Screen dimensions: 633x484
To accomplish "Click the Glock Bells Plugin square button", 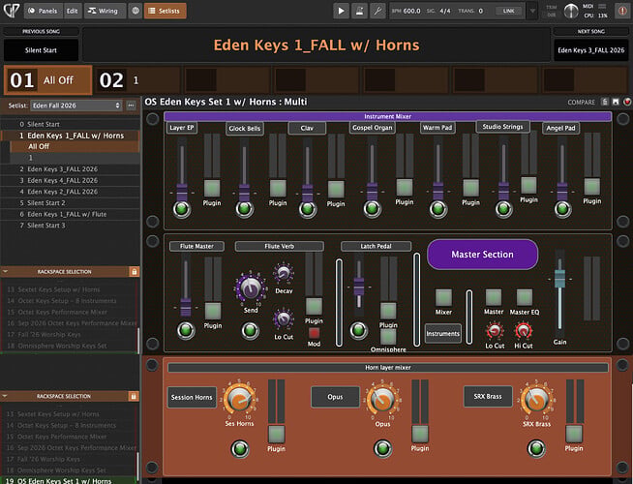I will (x=278, y=189).
